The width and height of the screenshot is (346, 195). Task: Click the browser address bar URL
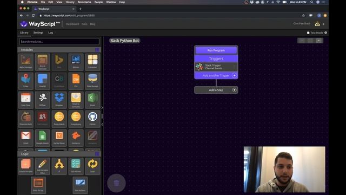click(69, 16)
